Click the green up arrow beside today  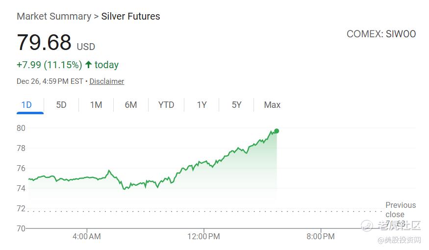point(88,65)
